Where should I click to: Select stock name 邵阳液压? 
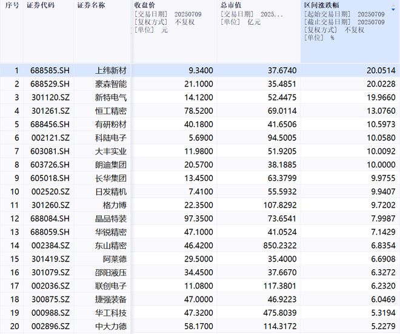pyautogui.click(x=111, y=273)
